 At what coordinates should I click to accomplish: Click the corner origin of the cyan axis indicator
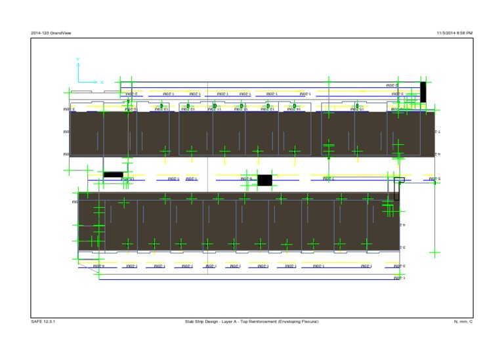(78, 82)
